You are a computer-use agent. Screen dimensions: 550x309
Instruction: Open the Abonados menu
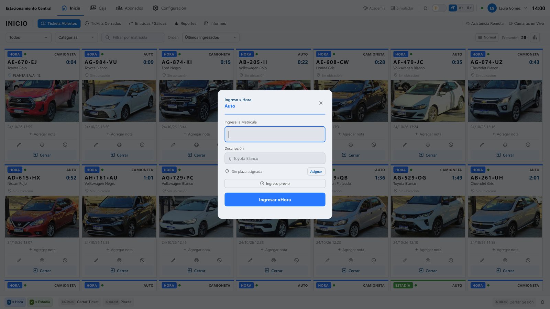point(129,8)
